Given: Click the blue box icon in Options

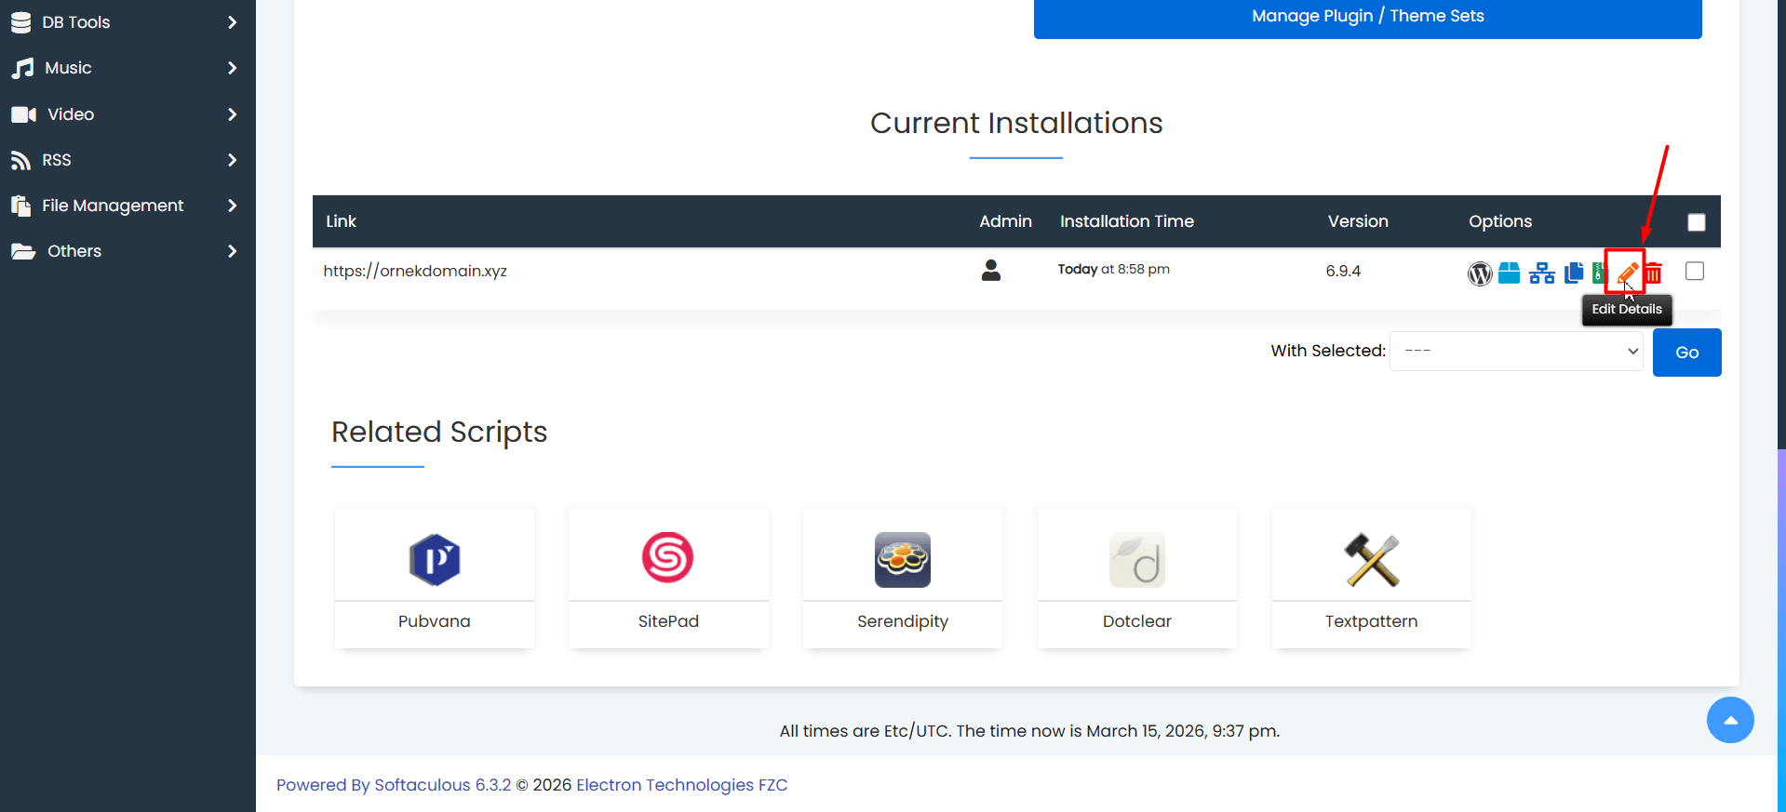Looking at the screenshot, I should click(1509, 273).
